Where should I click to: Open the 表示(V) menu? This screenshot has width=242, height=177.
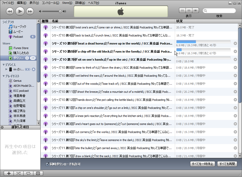[34, 3]
